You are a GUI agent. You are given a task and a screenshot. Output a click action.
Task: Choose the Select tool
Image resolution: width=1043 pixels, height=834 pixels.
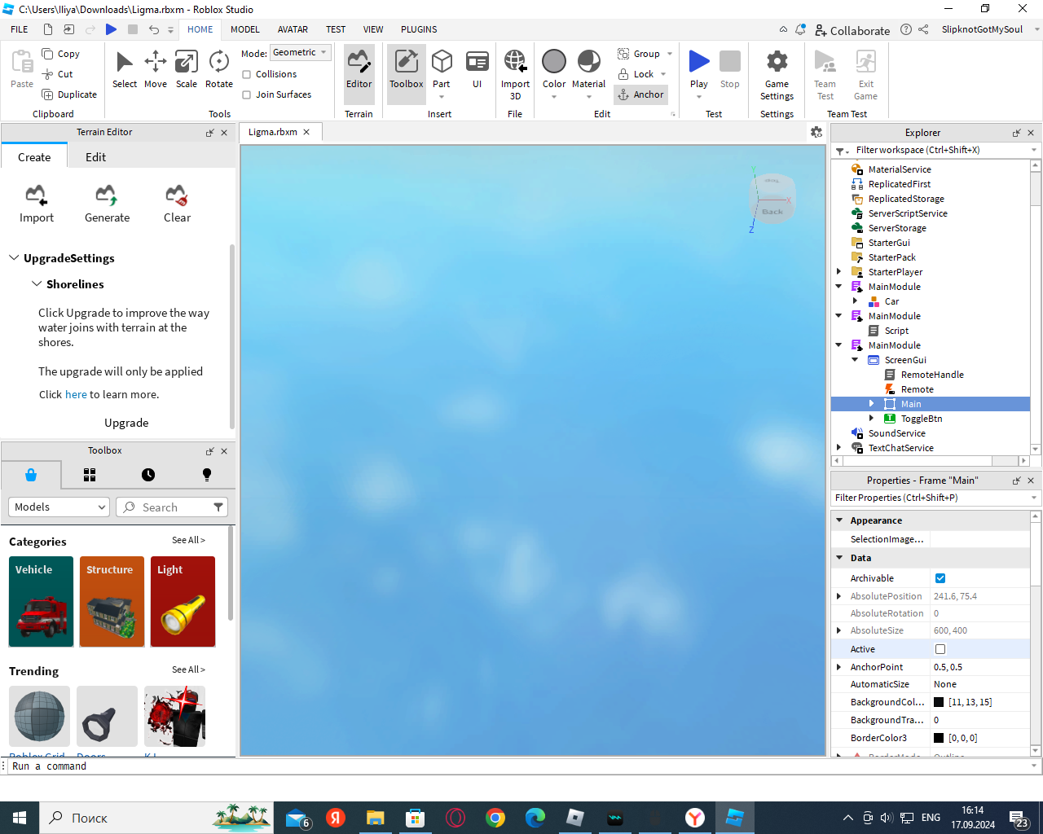coord(125,69)
